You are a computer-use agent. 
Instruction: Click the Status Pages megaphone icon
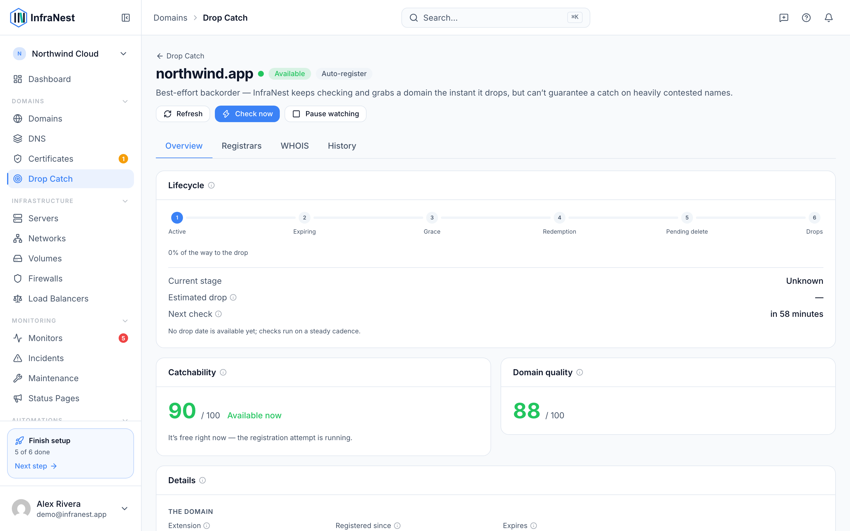coord(18,398)
